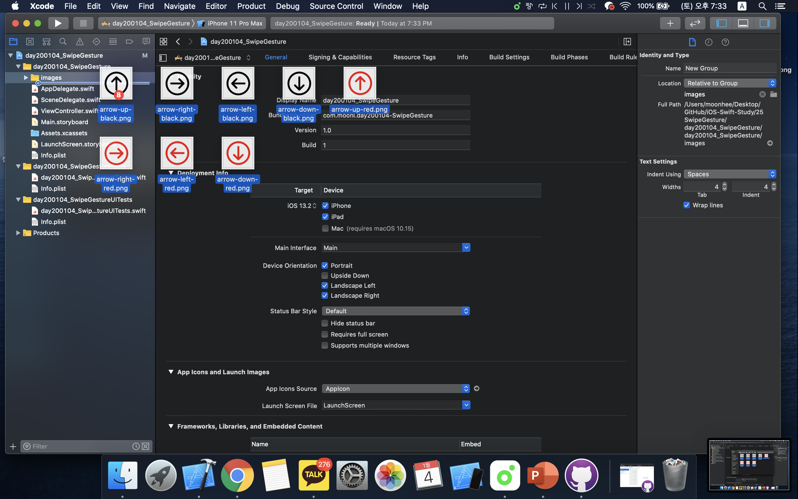
Task: Show the History inspector clock icon
Action: (708, 42)
